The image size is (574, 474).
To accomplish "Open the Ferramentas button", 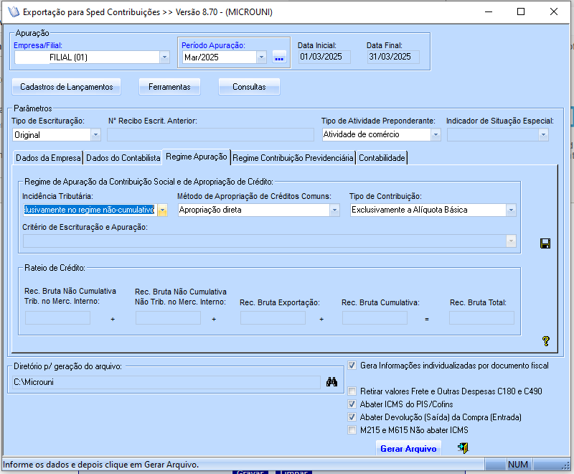I will [x=169, y=87].
